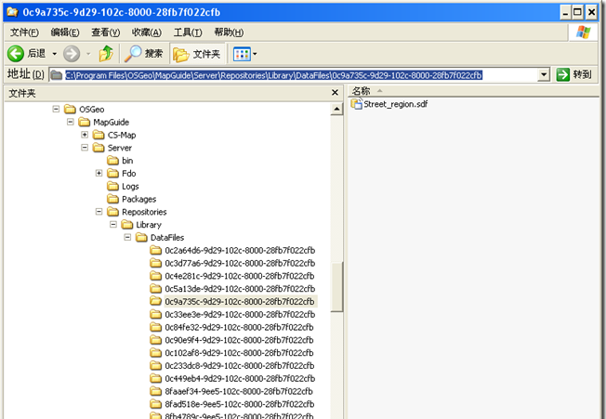
Task: Open the 帮助(H) menu
Action: coord(229,33)
